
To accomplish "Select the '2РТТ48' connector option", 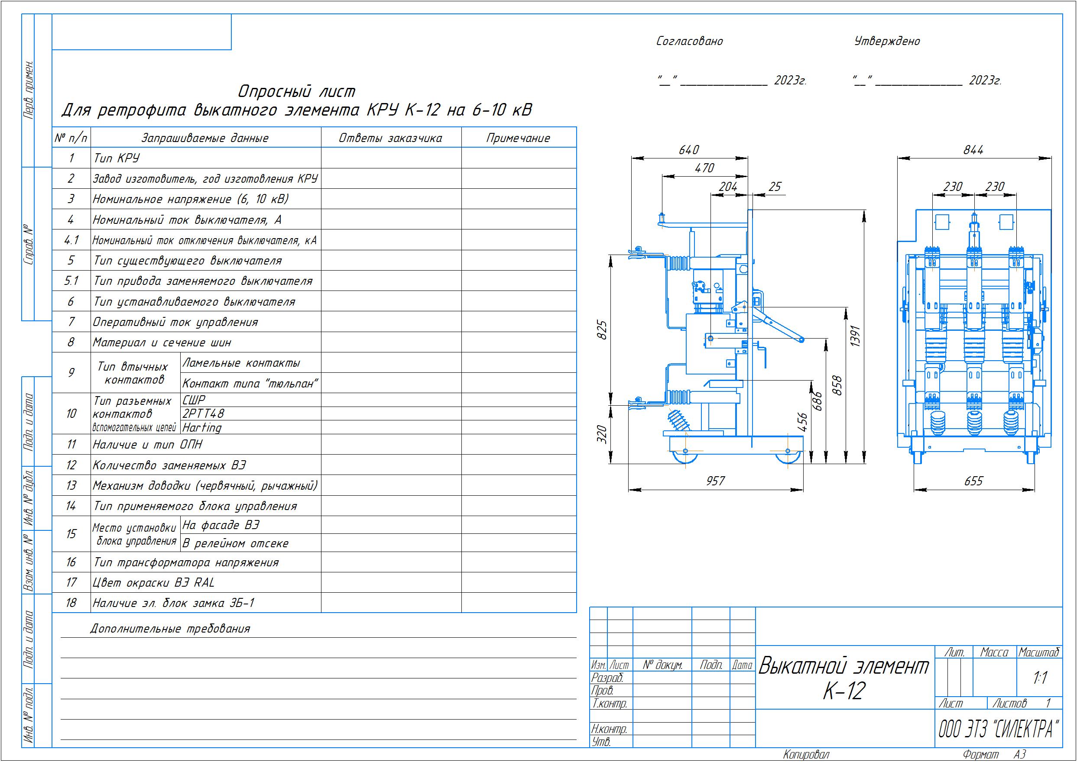I will pos(203,413).
